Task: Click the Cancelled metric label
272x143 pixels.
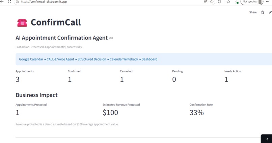Action: (126, 71)
